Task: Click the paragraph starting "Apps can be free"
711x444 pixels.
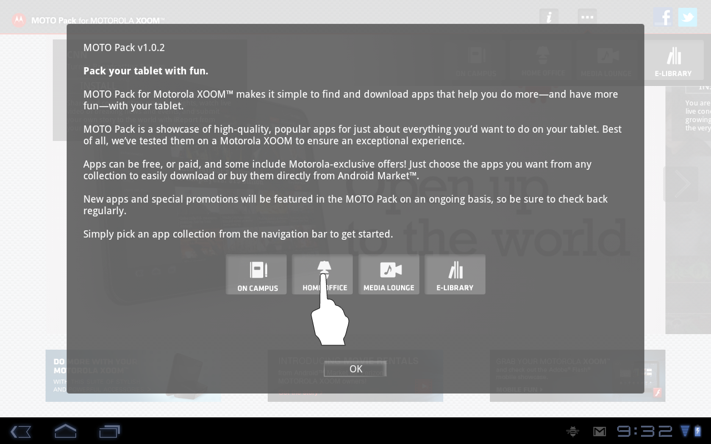Action: click(337, 170)
